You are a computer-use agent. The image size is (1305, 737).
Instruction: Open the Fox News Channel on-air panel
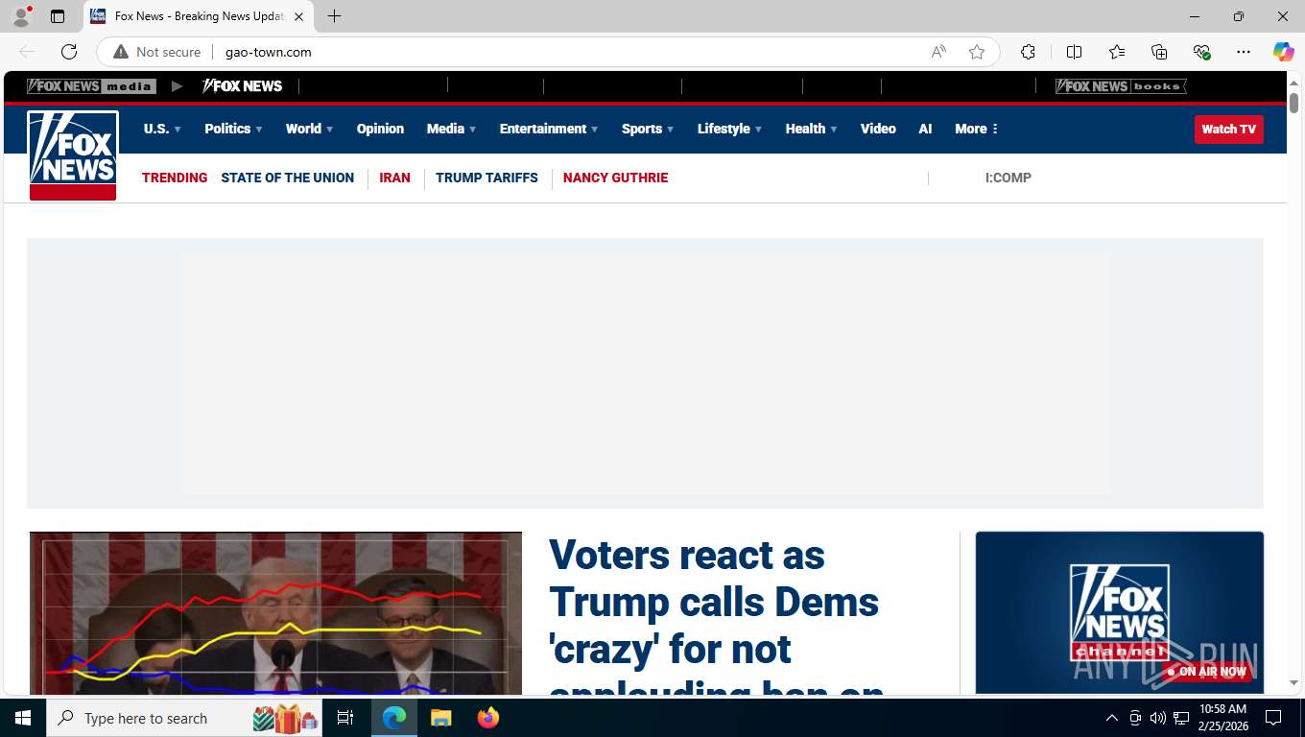click(1119, 612)
